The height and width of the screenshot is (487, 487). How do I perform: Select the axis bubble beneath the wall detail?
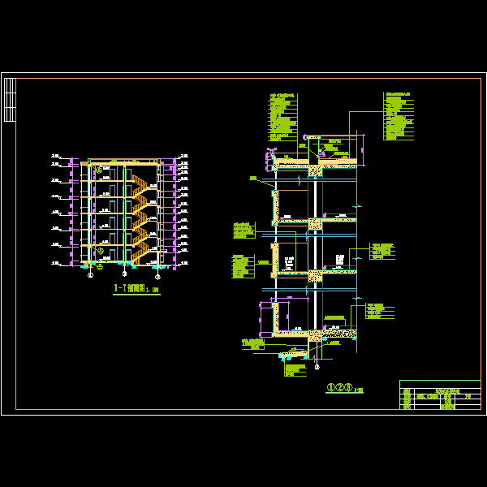point(317,367)
